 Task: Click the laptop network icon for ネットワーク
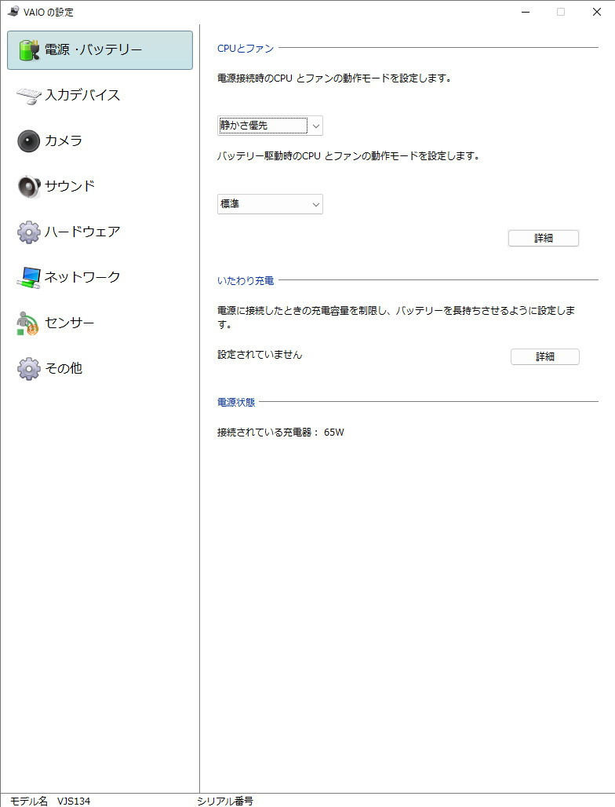coord(29,277)
